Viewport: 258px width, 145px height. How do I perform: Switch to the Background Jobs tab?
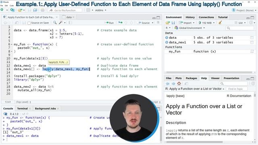coord(46,108)
